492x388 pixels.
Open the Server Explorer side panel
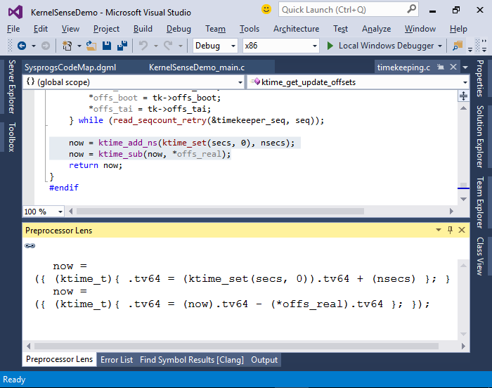tap(12, 86)
